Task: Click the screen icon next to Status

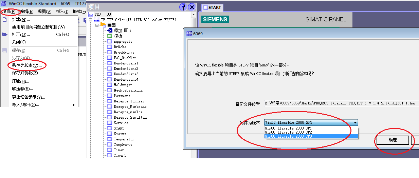Action: pyautogui.click(x=110, y=134)
